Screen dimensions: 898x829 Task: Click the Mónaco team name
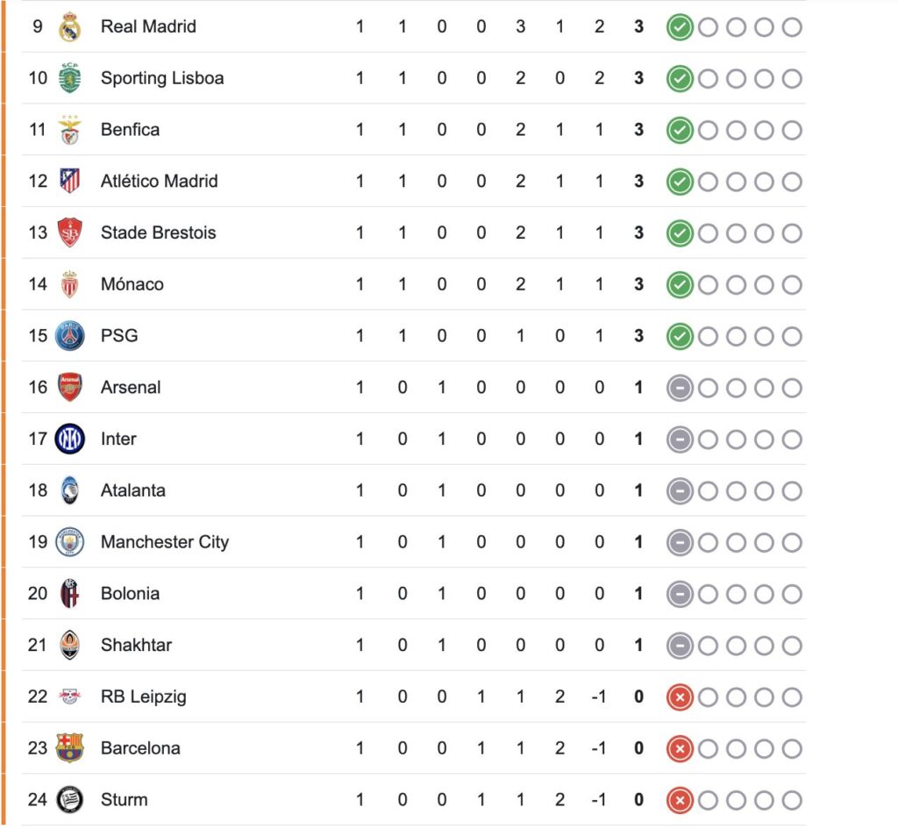point(132,284)
